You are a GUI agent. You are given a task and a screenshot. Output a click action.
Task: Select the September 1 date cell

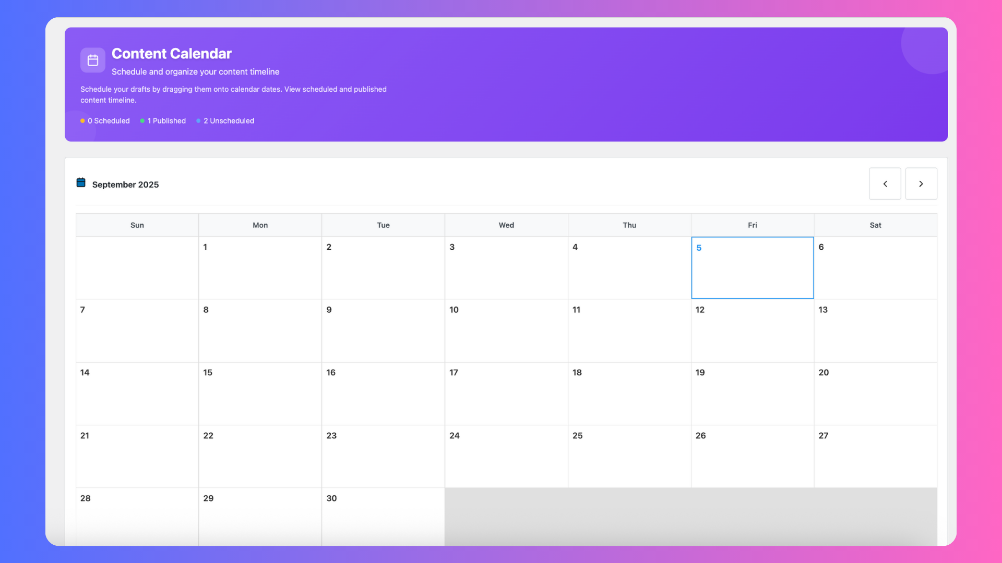point(260,268)
